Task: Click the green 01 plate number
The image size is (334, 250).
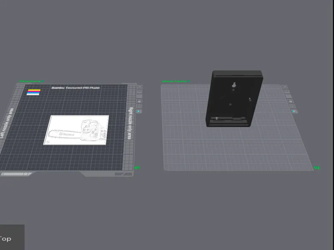Action: (x=137, y=168)
